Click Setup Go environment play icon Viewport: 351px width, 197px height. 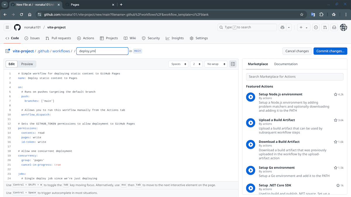pyautogui.click(x=251, y=170)
